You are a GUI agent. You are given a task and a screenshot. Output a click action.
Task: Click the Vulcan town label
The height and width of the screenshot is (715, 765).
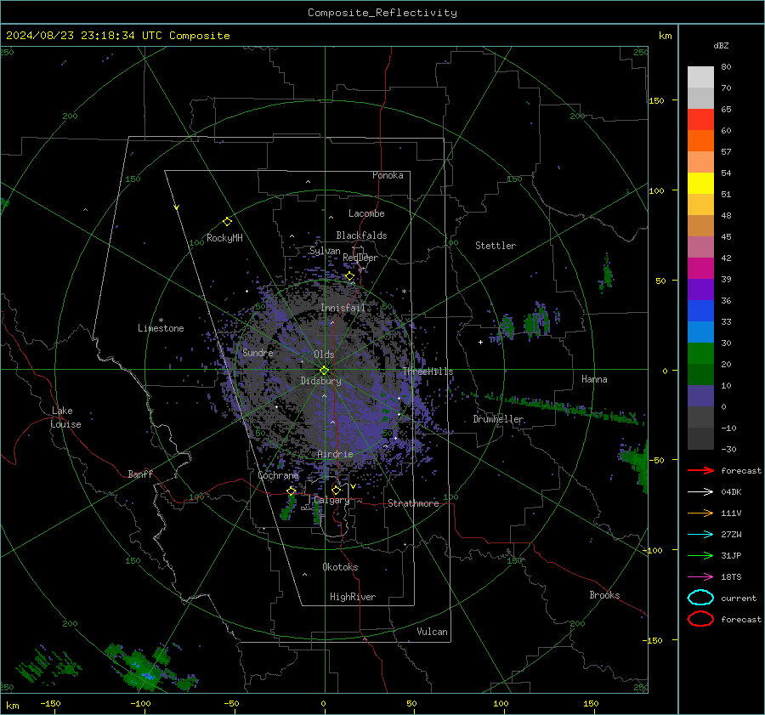pyautogui.click(x=432, y=632)
